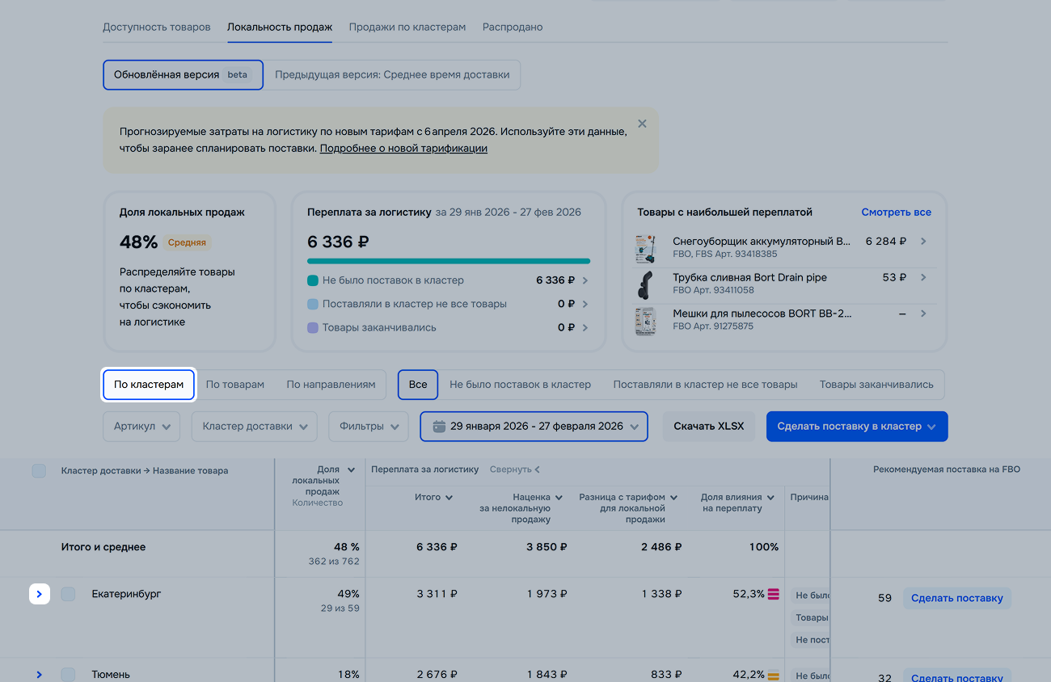Open 'Подробнее о новой тарификации' link

(x=403, y=149)
